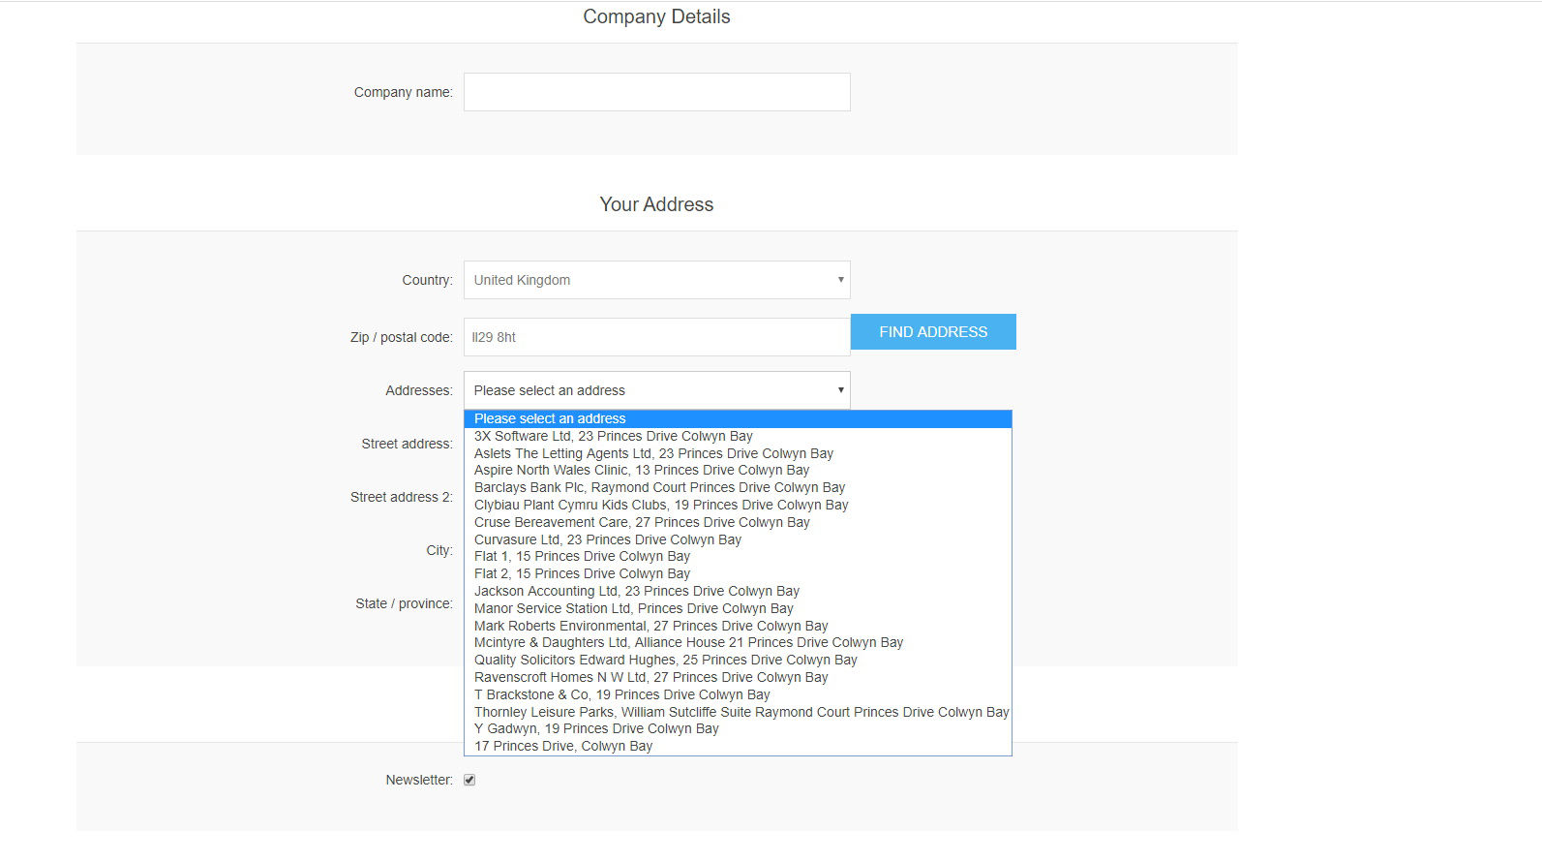Choose Aslets The Letting Agents Ltd address
This screenshot has height=862, width=1542.
point(738,453)
